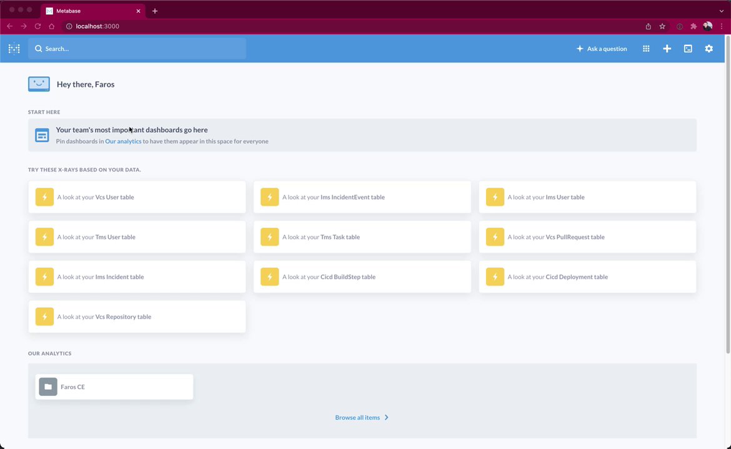Open the Vcs User table x-ray
Screen dimensions: 731x449
click(x=137, y=197)
